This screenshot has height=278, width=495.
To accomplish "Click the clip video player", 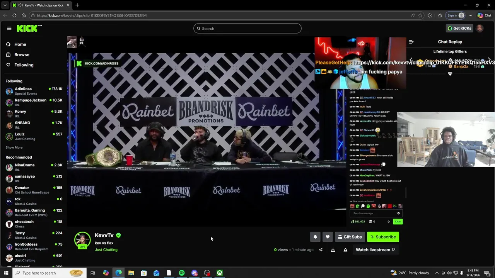I will coord(207,131).
